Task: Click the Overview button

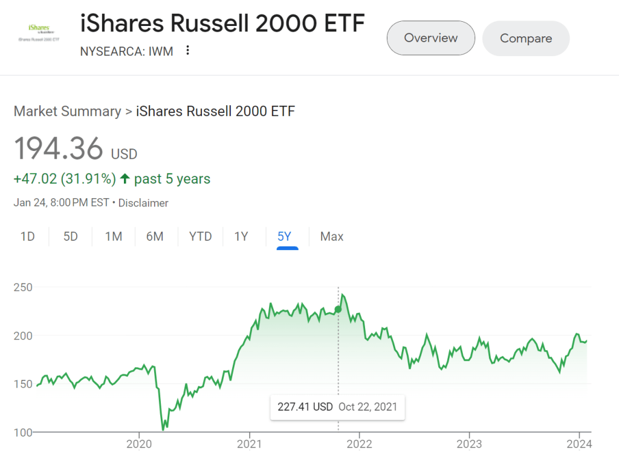Action: pos(430,38)
